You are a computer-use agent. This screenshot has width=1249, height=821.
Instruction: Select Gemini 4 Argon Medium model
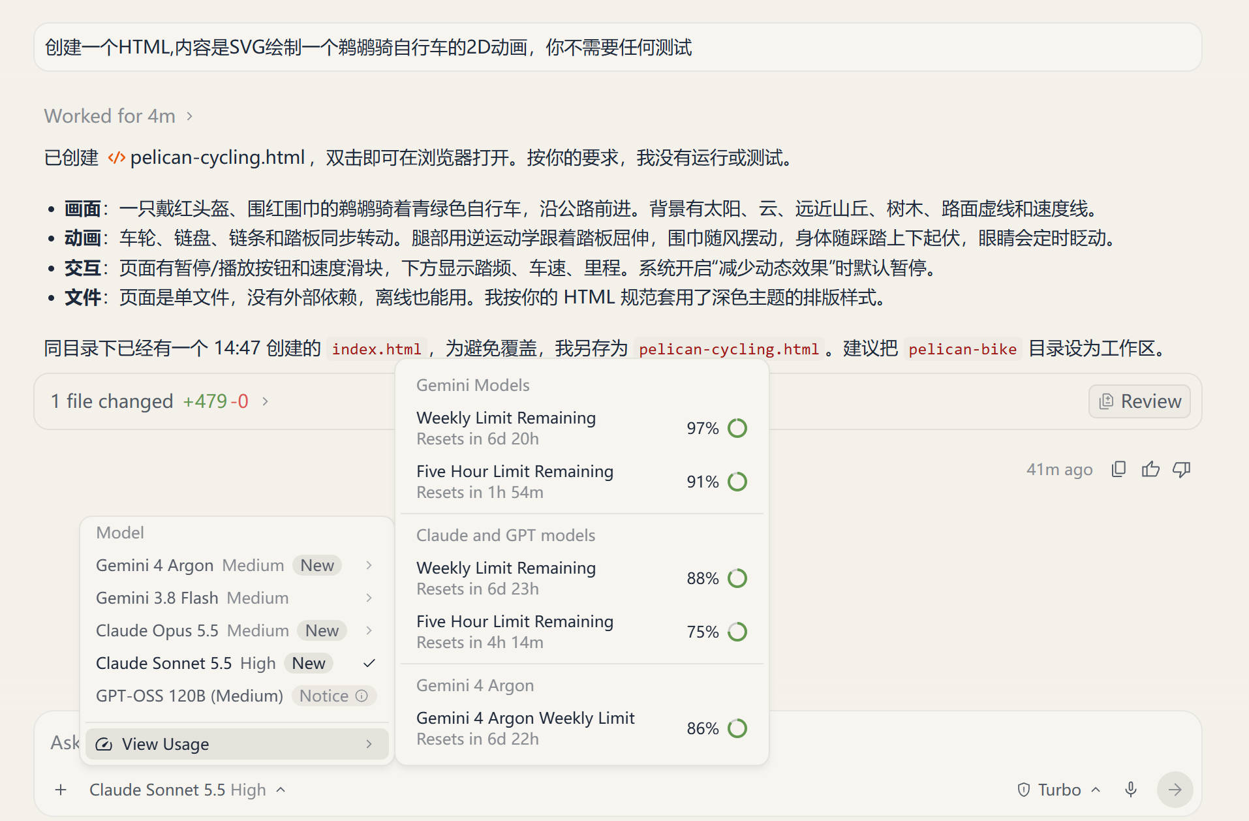[235, 565]
